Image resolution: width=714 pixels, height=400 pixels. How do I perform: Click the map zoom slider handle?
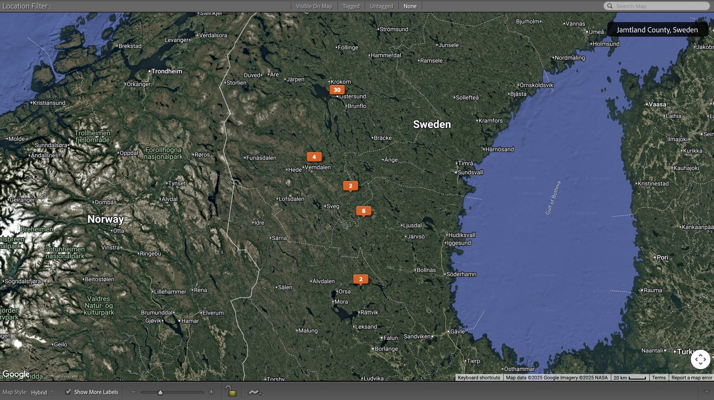pos(160,392)
